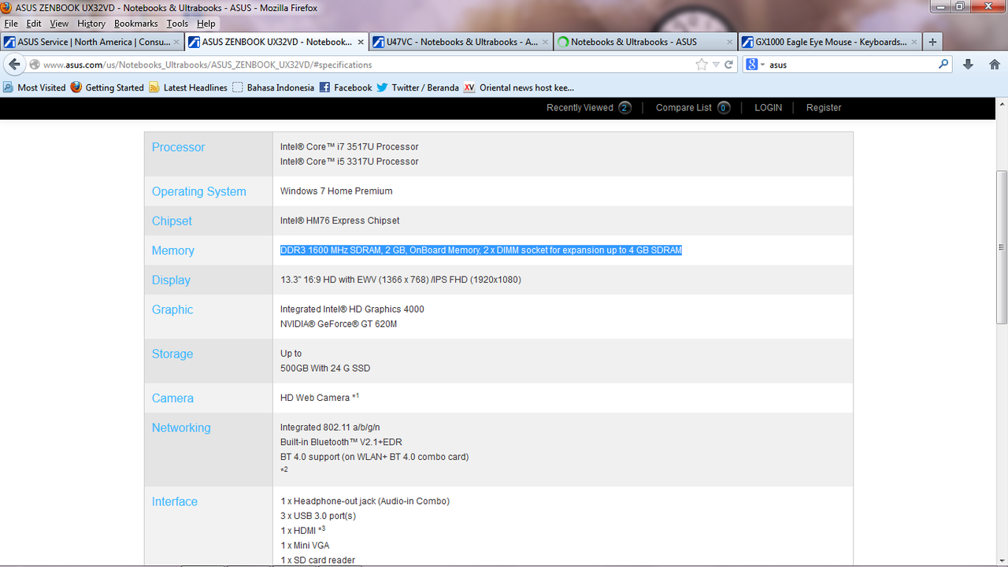Switch to GX1000 Eagle Eye Mouse tab
The image size is (1008, 567).
click(x=828, y=42)
